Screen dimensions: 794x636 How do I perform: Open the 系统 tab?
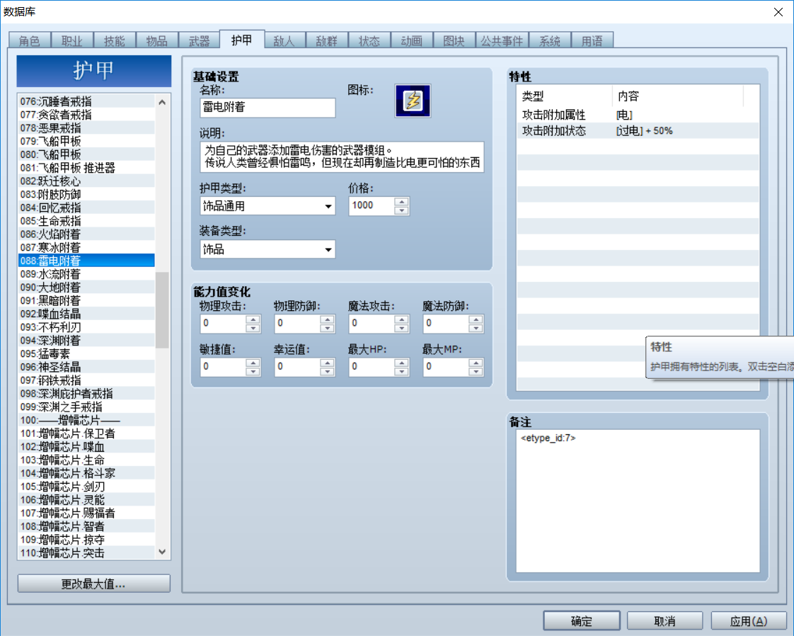tap(550, 40)
